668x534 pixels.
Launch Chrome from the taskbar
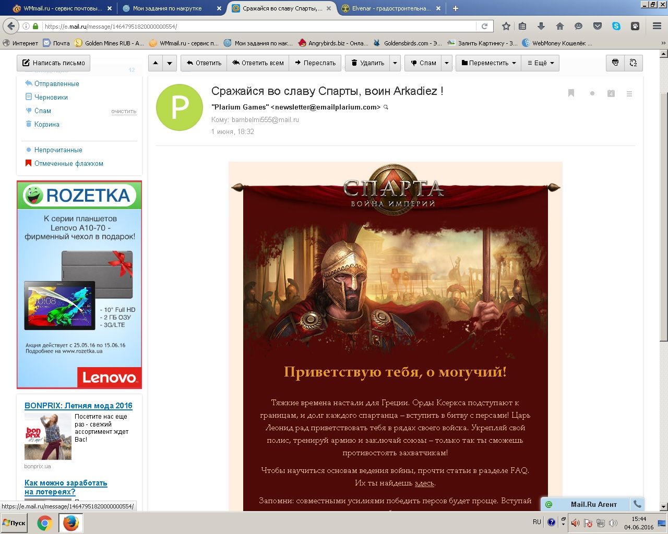pos(44,523)
